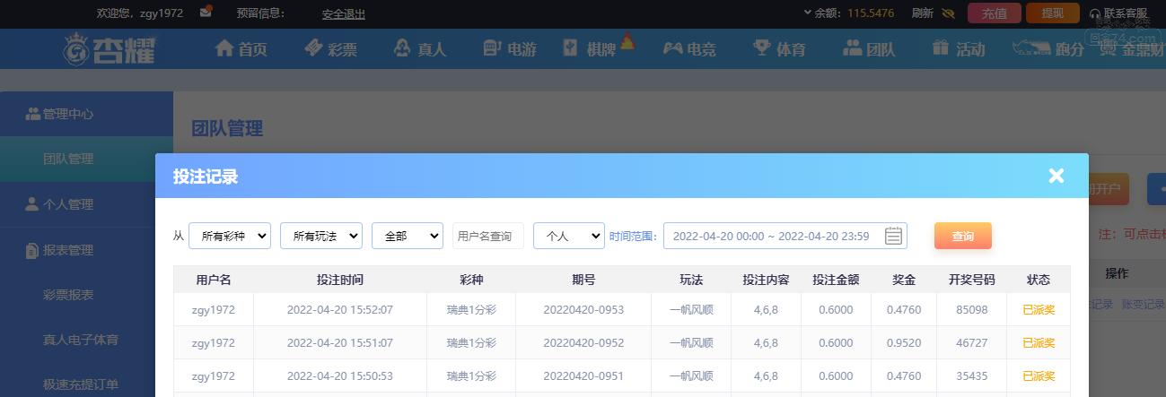Click the people icon next to 团队

click(x=852, y=47)
